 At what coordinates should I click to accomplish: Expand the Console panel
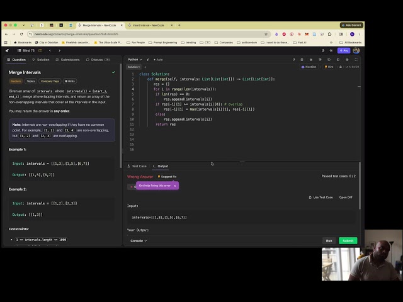[x=139, y=241]
